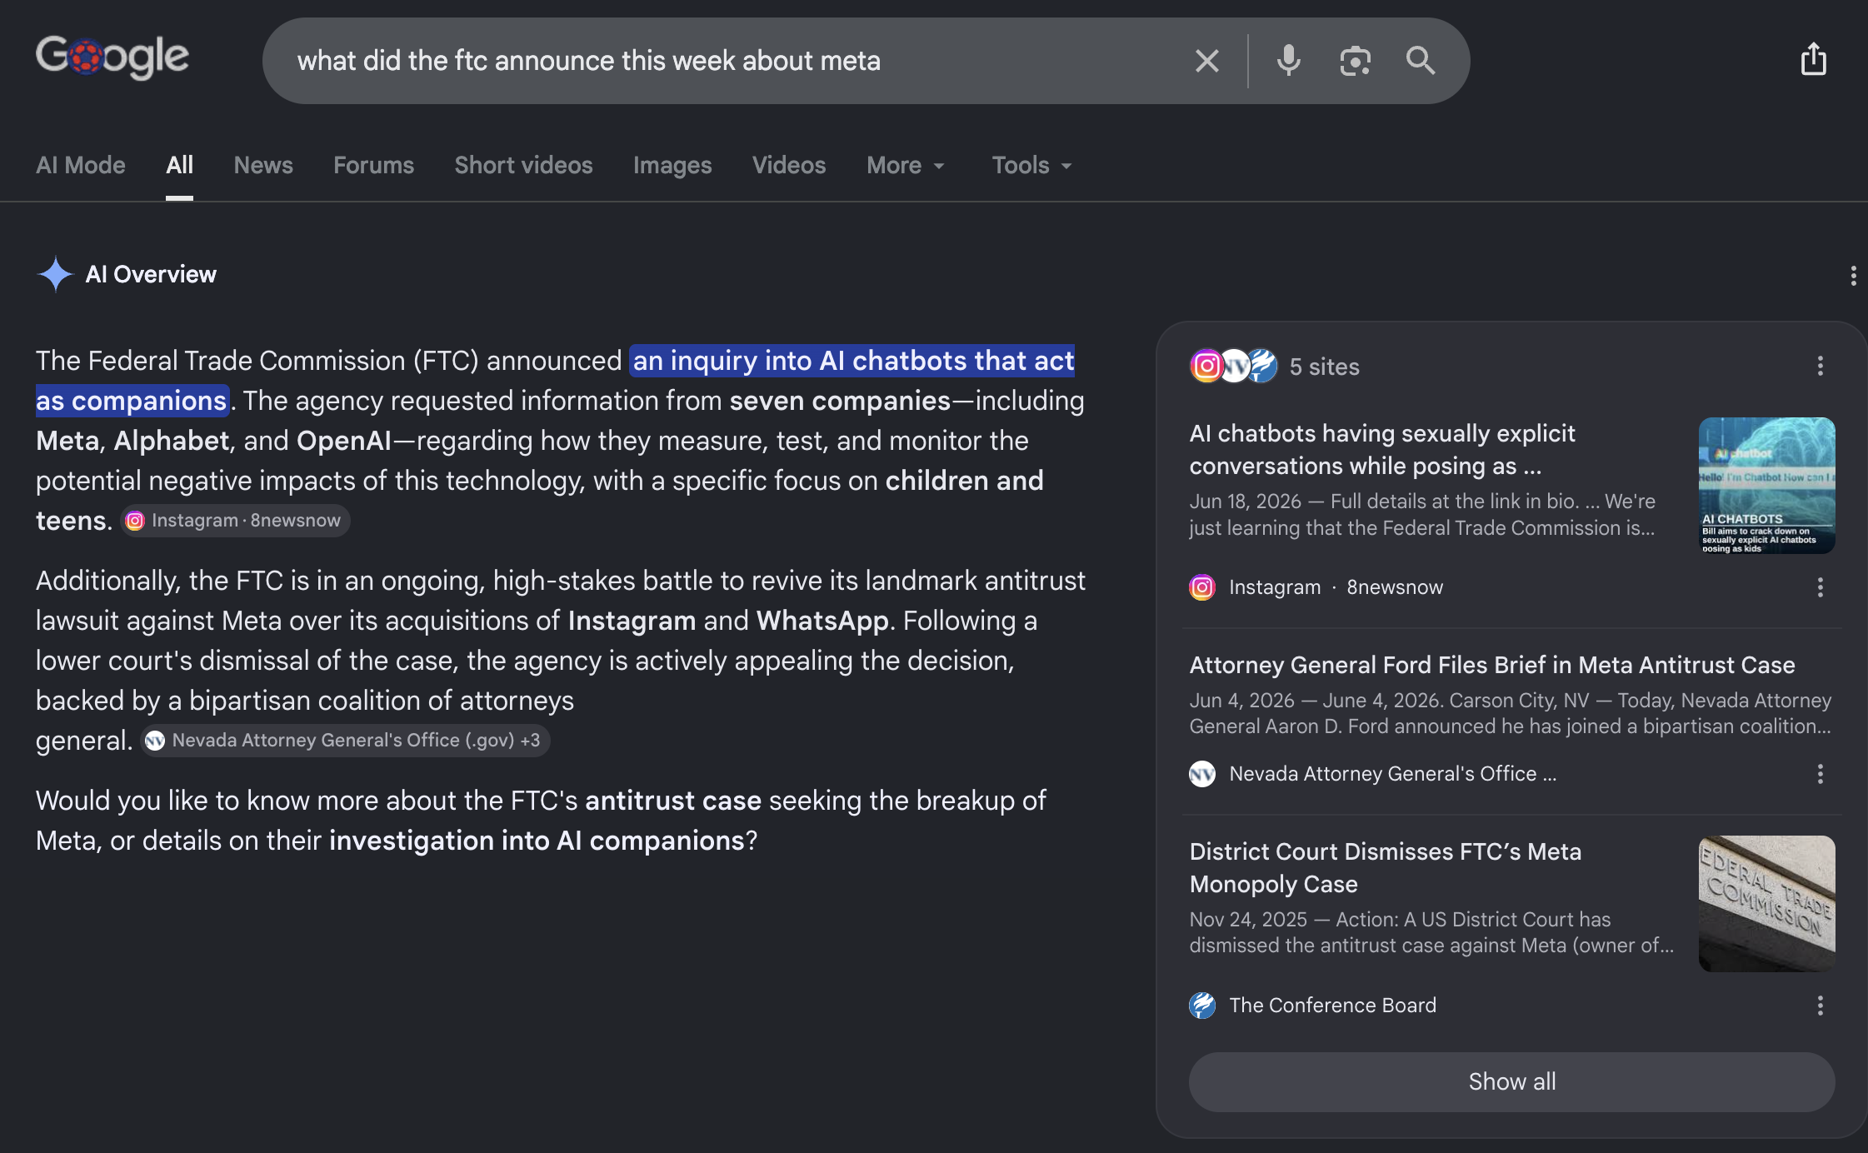Screen dimensions: 1868x1153
Task: Open options for Nevada Attorney General source
Action: (1820, 774)
